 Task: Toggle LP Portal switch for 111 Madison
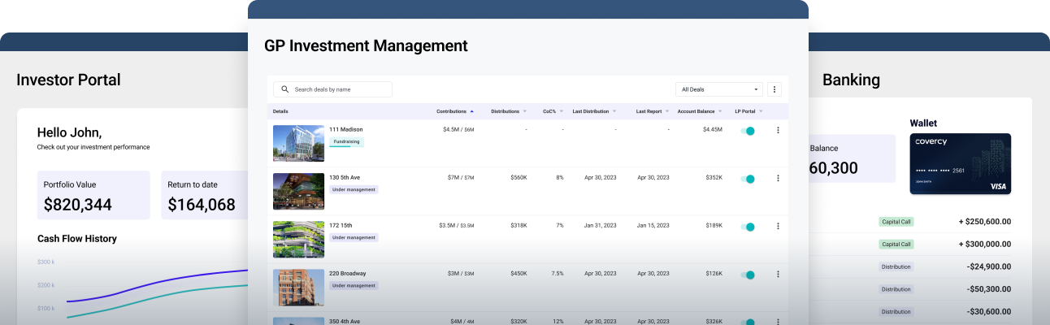click(748, 131)
